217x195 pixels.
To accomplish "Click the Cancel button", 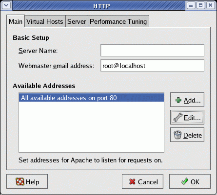I will pos(142,181).
